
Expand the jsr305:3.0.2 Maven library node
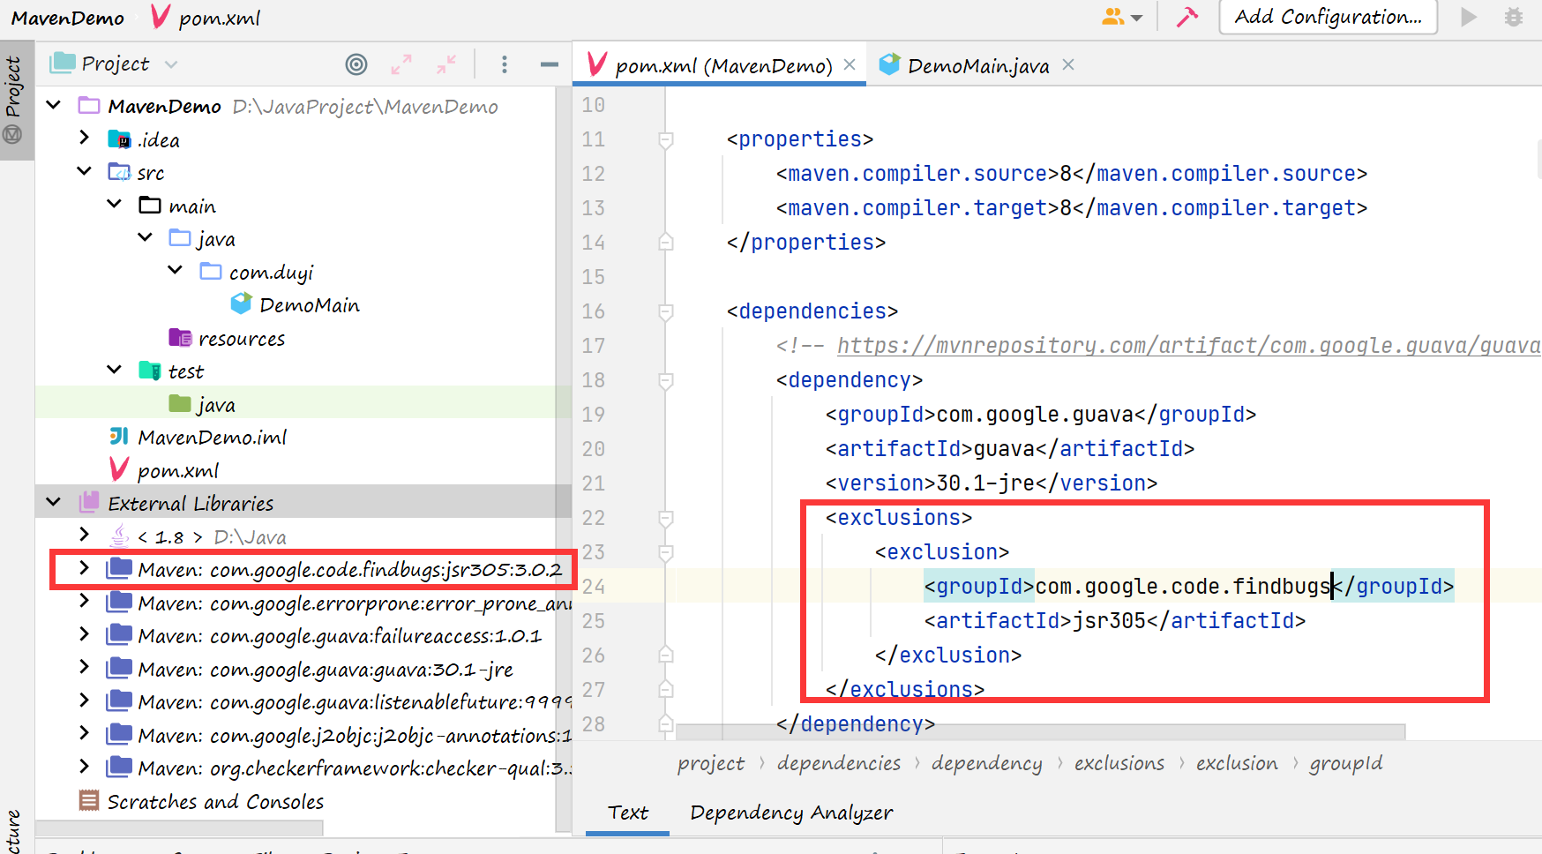point(84,569)
